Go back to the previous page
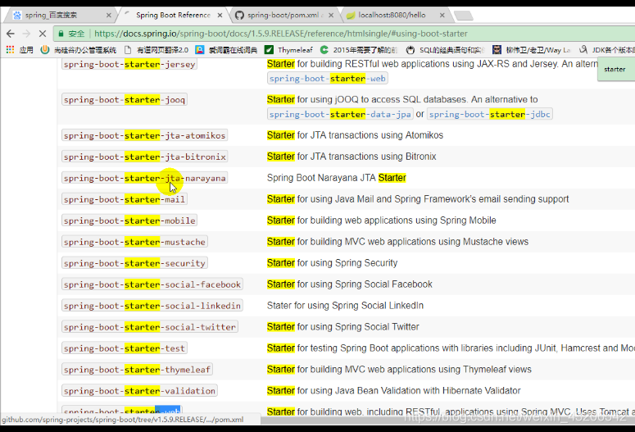Image resolution: width=635 pixels, height=432 pixels. (x=11, y=34)
